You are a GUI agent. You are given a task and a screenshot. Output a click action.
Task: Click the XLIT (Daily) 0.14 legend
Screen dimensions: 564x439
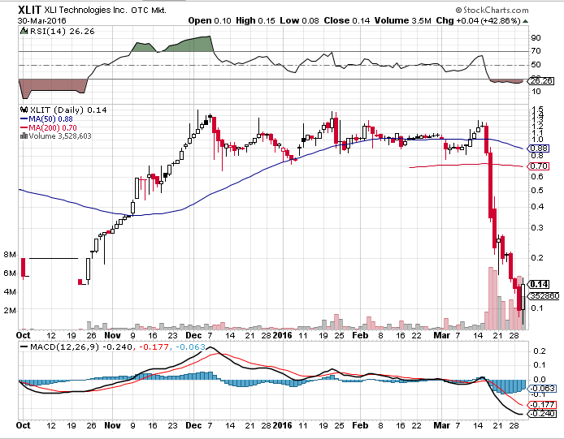click(x=68, y=110)
